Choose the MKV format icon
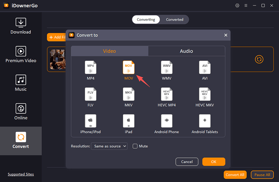279x182 pixels. pyautogui.click(x=129, y=94)
